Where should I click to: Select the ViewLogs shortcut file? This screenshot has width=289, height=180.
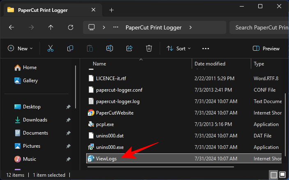[x=106, y=159]
